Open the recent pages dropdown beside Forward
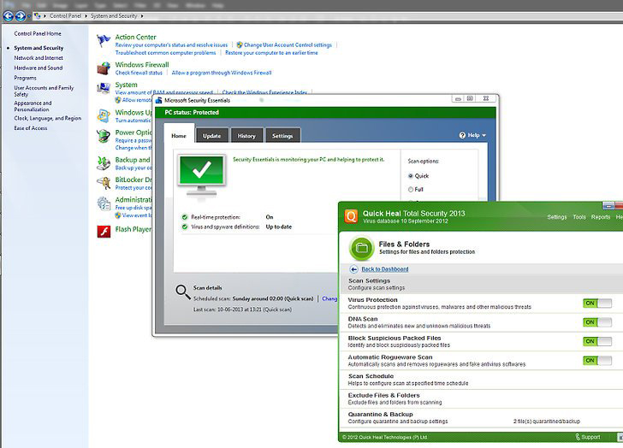Screen dimensions: 623x448 [x=29, y=16]
